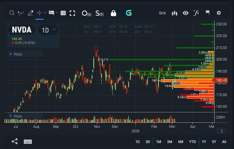Image resolution: width=234 pixels, height=149 pixels.
Task: Click the teal G logo icon
Action: (x=129, y=13)
